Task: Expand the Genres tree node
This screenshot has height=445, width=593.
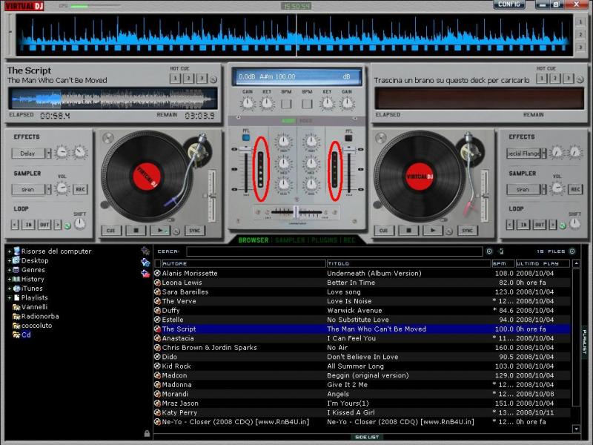Action: coord(9,270)
